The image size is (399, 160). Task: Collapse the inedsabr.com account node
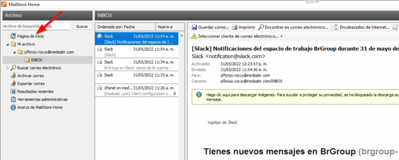[x=14, y=52]
